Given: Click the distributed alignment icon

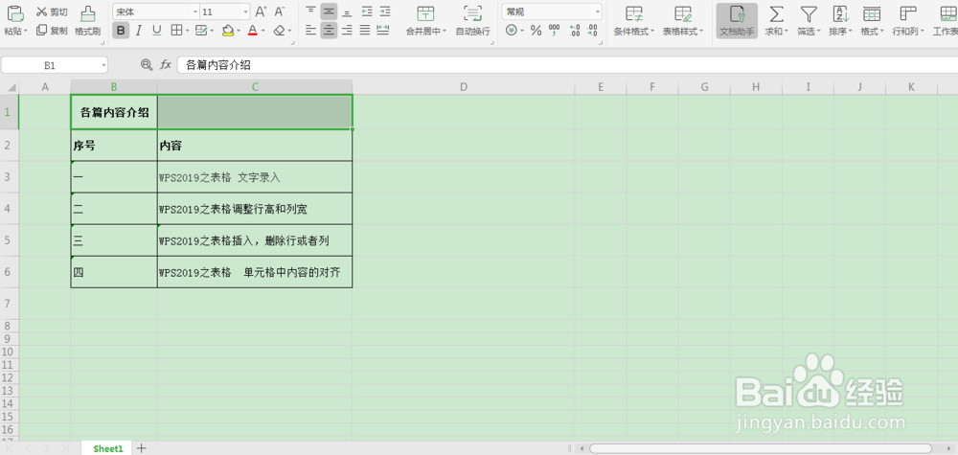Looking at the screenshot, I should point(384,31).
